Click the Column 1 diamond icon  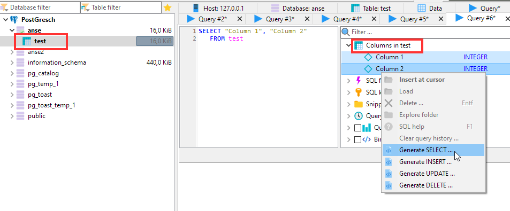(368, 58)
